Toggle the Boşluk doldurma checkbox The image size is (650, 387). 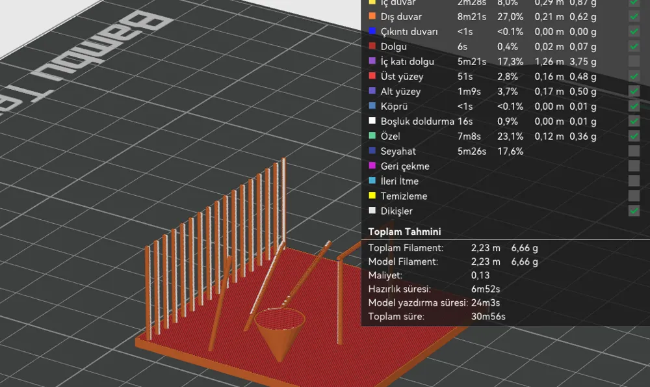pyautogui.click(x=634, y=121)
